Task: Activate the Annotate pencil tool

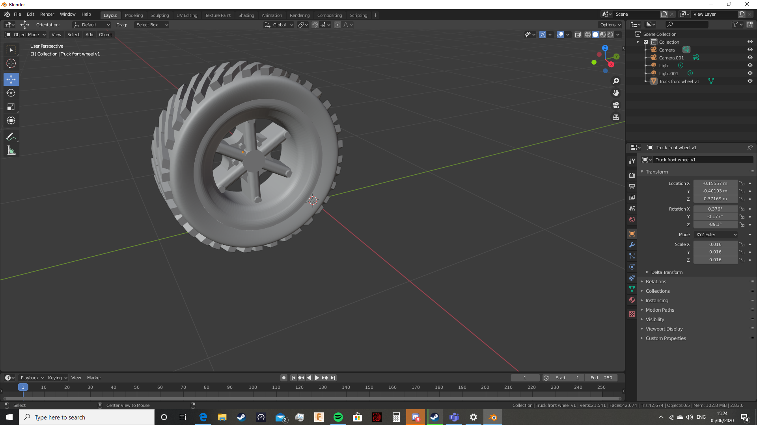Action: coord(11,137)
